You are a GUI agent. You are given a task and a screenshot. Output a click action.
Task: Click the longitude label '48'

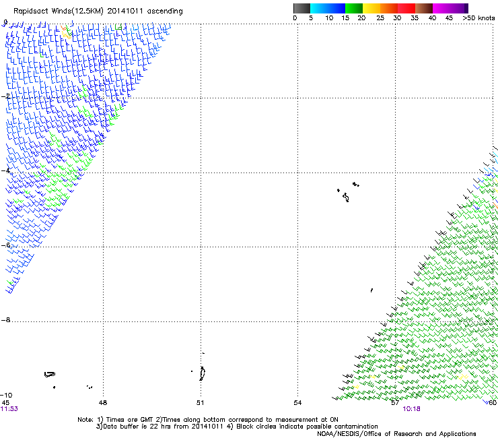(x=103, y=403)
